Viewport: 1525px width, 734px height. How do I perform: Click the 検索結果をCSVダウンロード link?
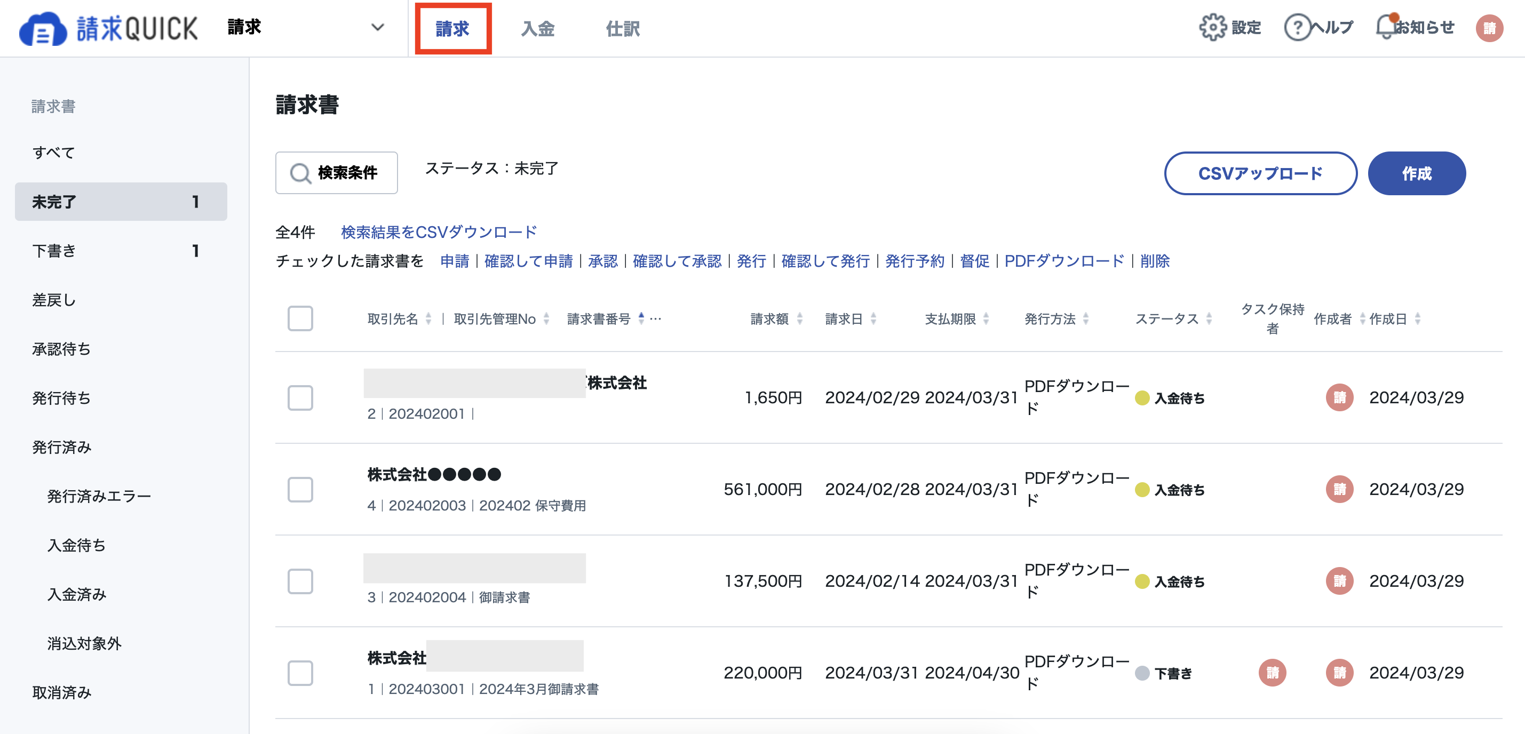(x=437, y=232)
